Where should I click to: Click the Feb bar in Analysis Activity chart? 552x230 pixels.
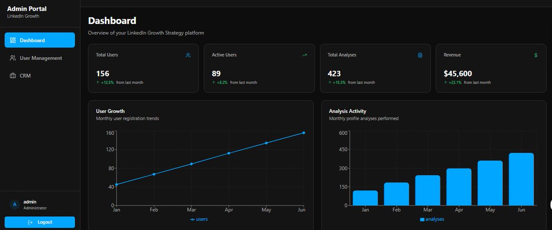coord(397,194)
